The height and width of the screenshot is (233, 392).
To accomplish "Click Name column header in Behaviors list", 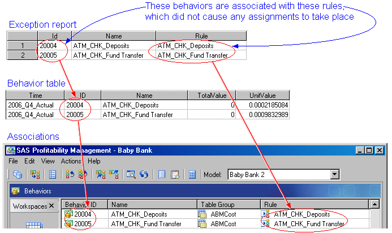I will (x=152, y=204).
